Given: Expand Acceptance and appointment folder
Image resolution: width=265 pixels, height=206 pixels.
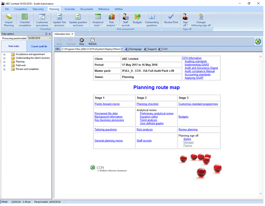Looking at the screenshot, I should coord(4,55).
